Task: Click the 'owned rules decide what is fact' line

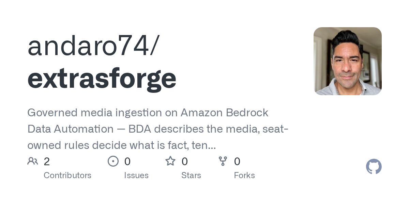Action: [122, 146]
